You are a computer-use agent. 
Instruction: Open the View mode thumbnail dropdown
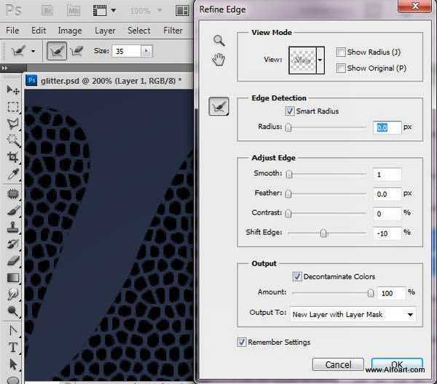(x=320, y=60)
